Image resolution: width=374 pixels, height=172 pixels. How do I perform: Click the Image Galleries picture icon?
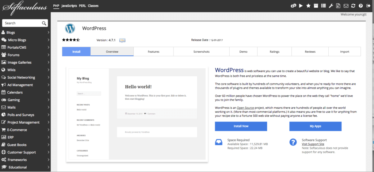[x=4, y=63]
